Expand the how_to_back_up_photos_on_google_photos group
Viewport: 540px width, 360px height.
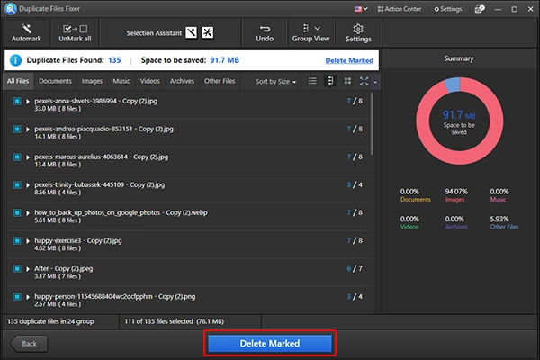pos(28,213)
